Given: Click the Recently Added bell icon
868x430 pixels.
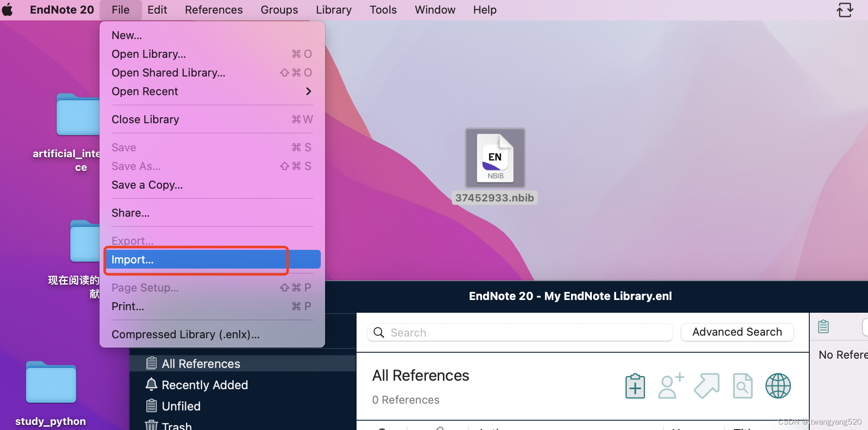Looking at the screenshot, I should 151,384.
